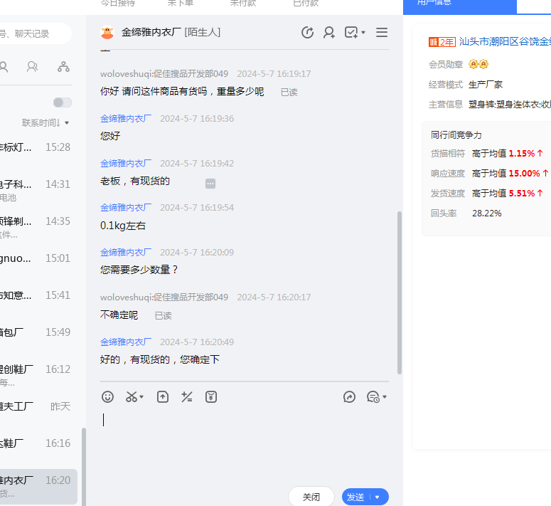
Task: Click the add contact icon in chat header
Action: (328, 32)
